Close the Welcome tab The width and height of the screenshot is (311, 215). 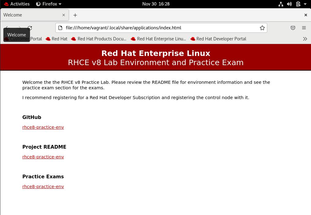click(x=64, y=15)
